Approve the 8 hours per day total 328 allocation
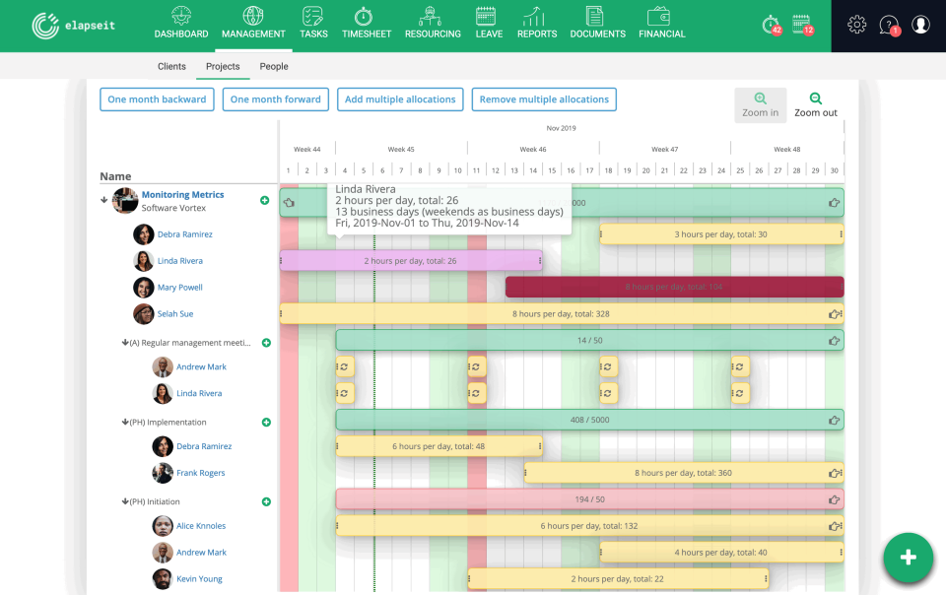 click(835, 313)
